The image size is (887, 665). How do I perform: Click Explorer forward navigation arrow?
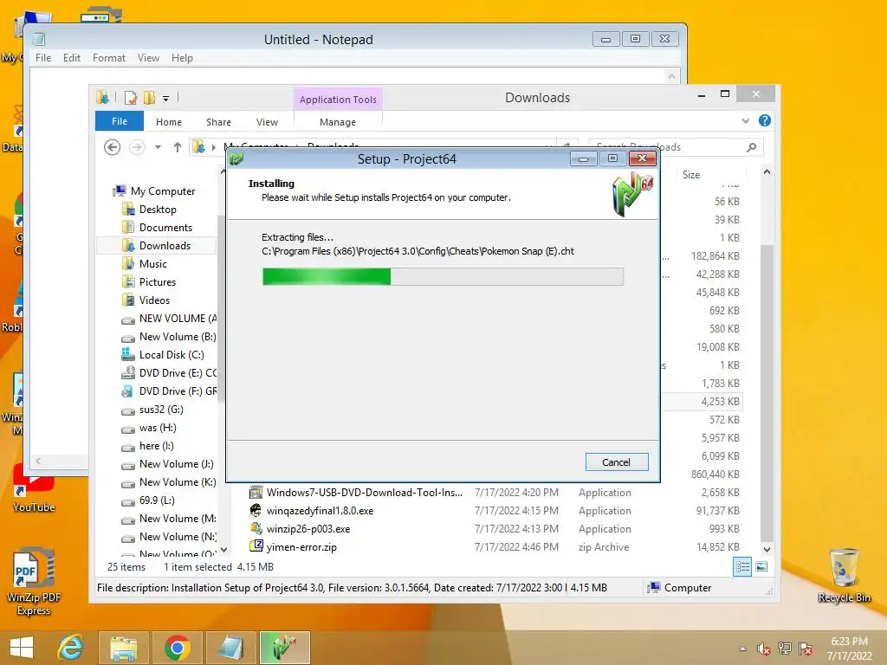(x=137, y=147)
